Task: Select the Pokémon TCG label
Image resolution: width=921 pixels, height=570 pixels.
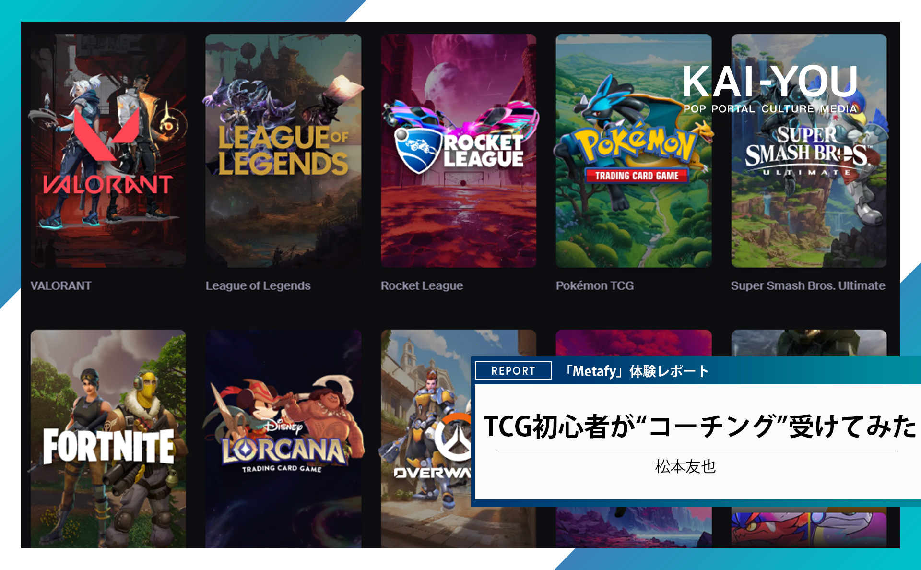Action: point(595,285)
